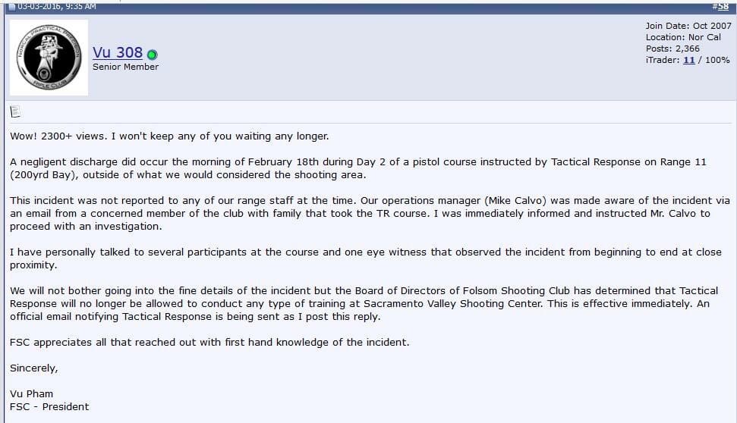The height and width of the screenshot is (423, 737).
Task: Click the post timestamp 03-03-2016, 9:35 AM
Action: pos(57,7)
